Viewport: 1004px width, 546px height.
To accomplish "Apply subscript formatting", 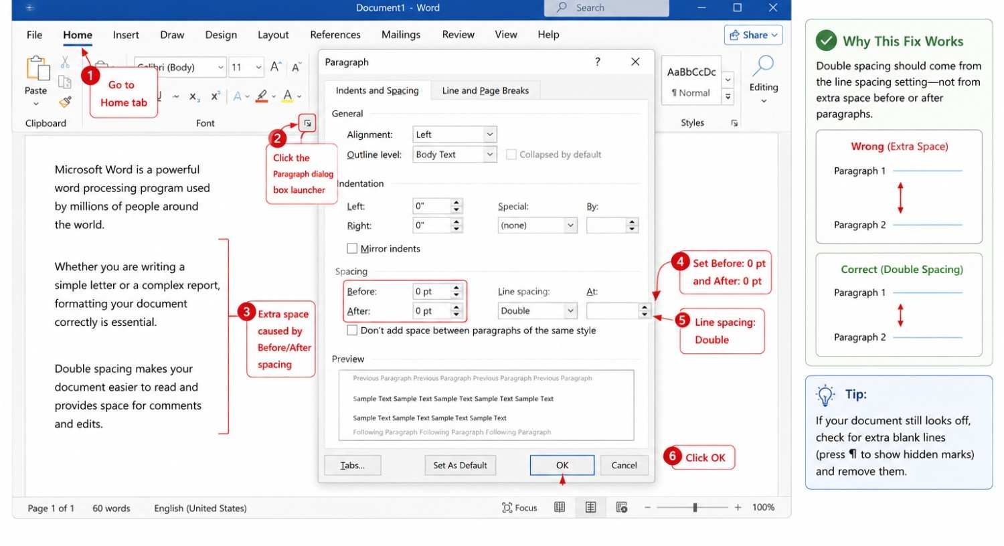I will point(193,97).
